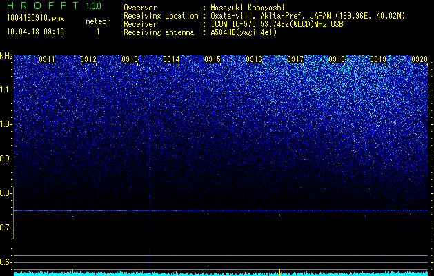Click the bright meteor echo spot below the 0917 label
Image resolution: width=434 pixels, height=276 pixels.
279,215
